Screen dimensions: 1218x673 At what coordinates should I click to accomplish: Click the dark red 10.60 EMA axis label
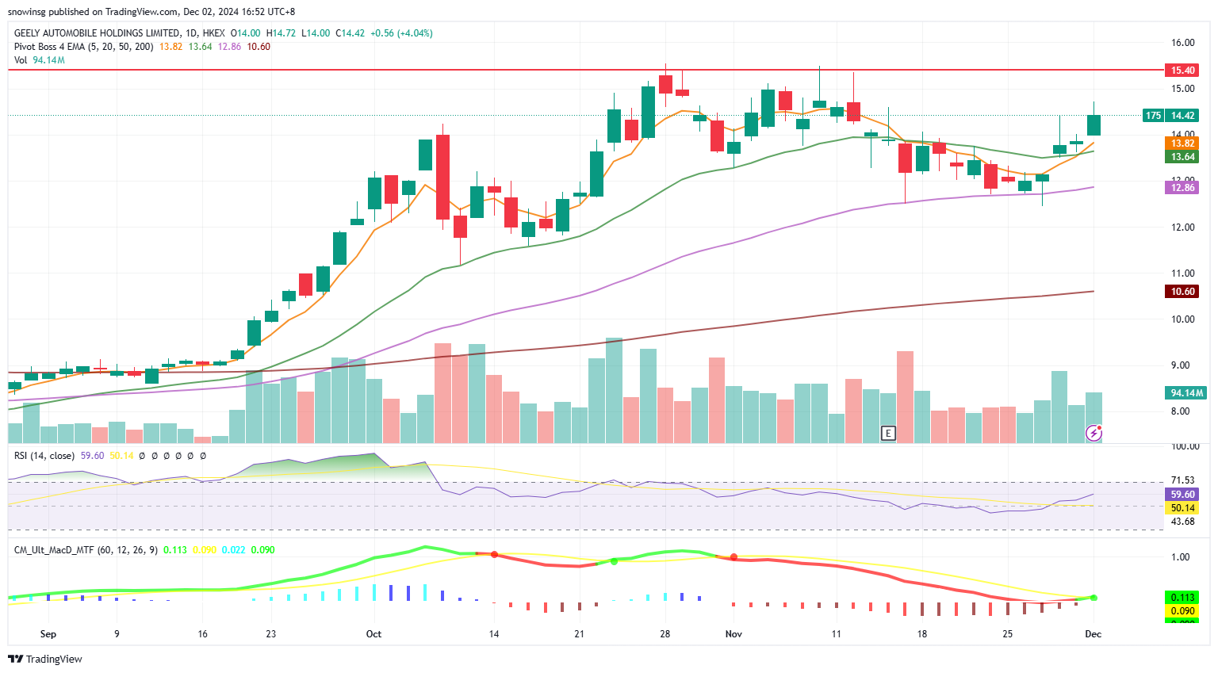point(1182,292)
